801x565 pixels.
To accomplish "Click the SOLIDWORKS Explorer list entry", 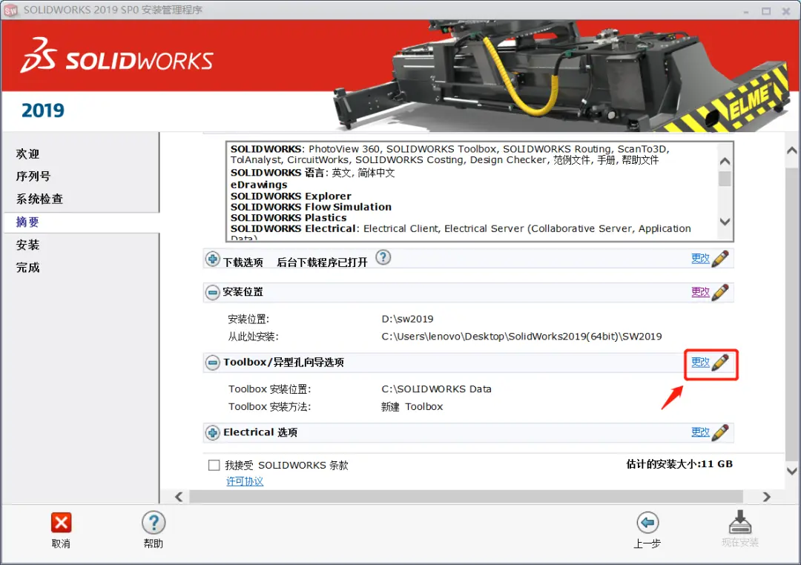I will [x=291, y=196].
